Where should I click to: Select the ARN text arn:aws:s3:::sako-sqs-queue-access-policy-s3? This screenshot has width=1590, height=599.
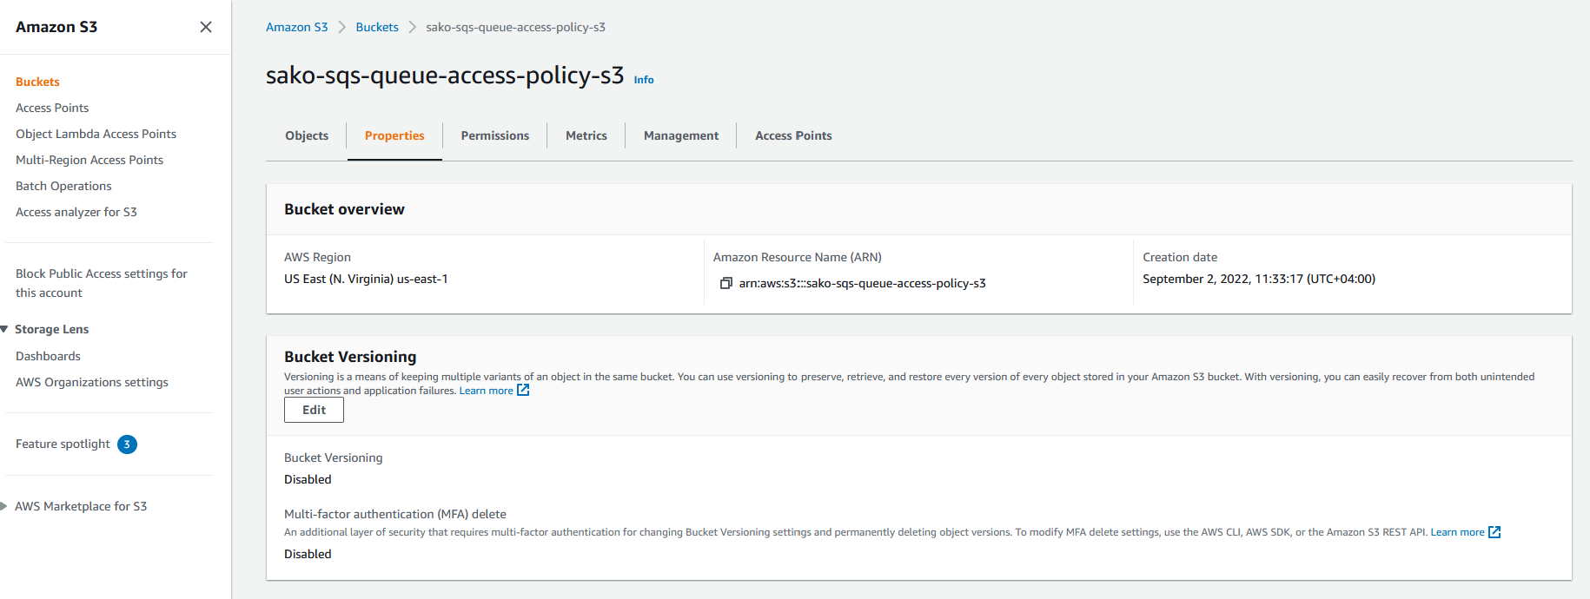click(862, 283)
